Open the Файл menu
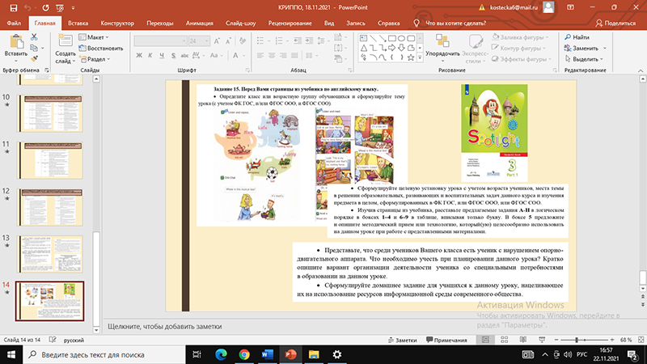The width and height of the screenshot is (647, 364). tap(14, 23)
